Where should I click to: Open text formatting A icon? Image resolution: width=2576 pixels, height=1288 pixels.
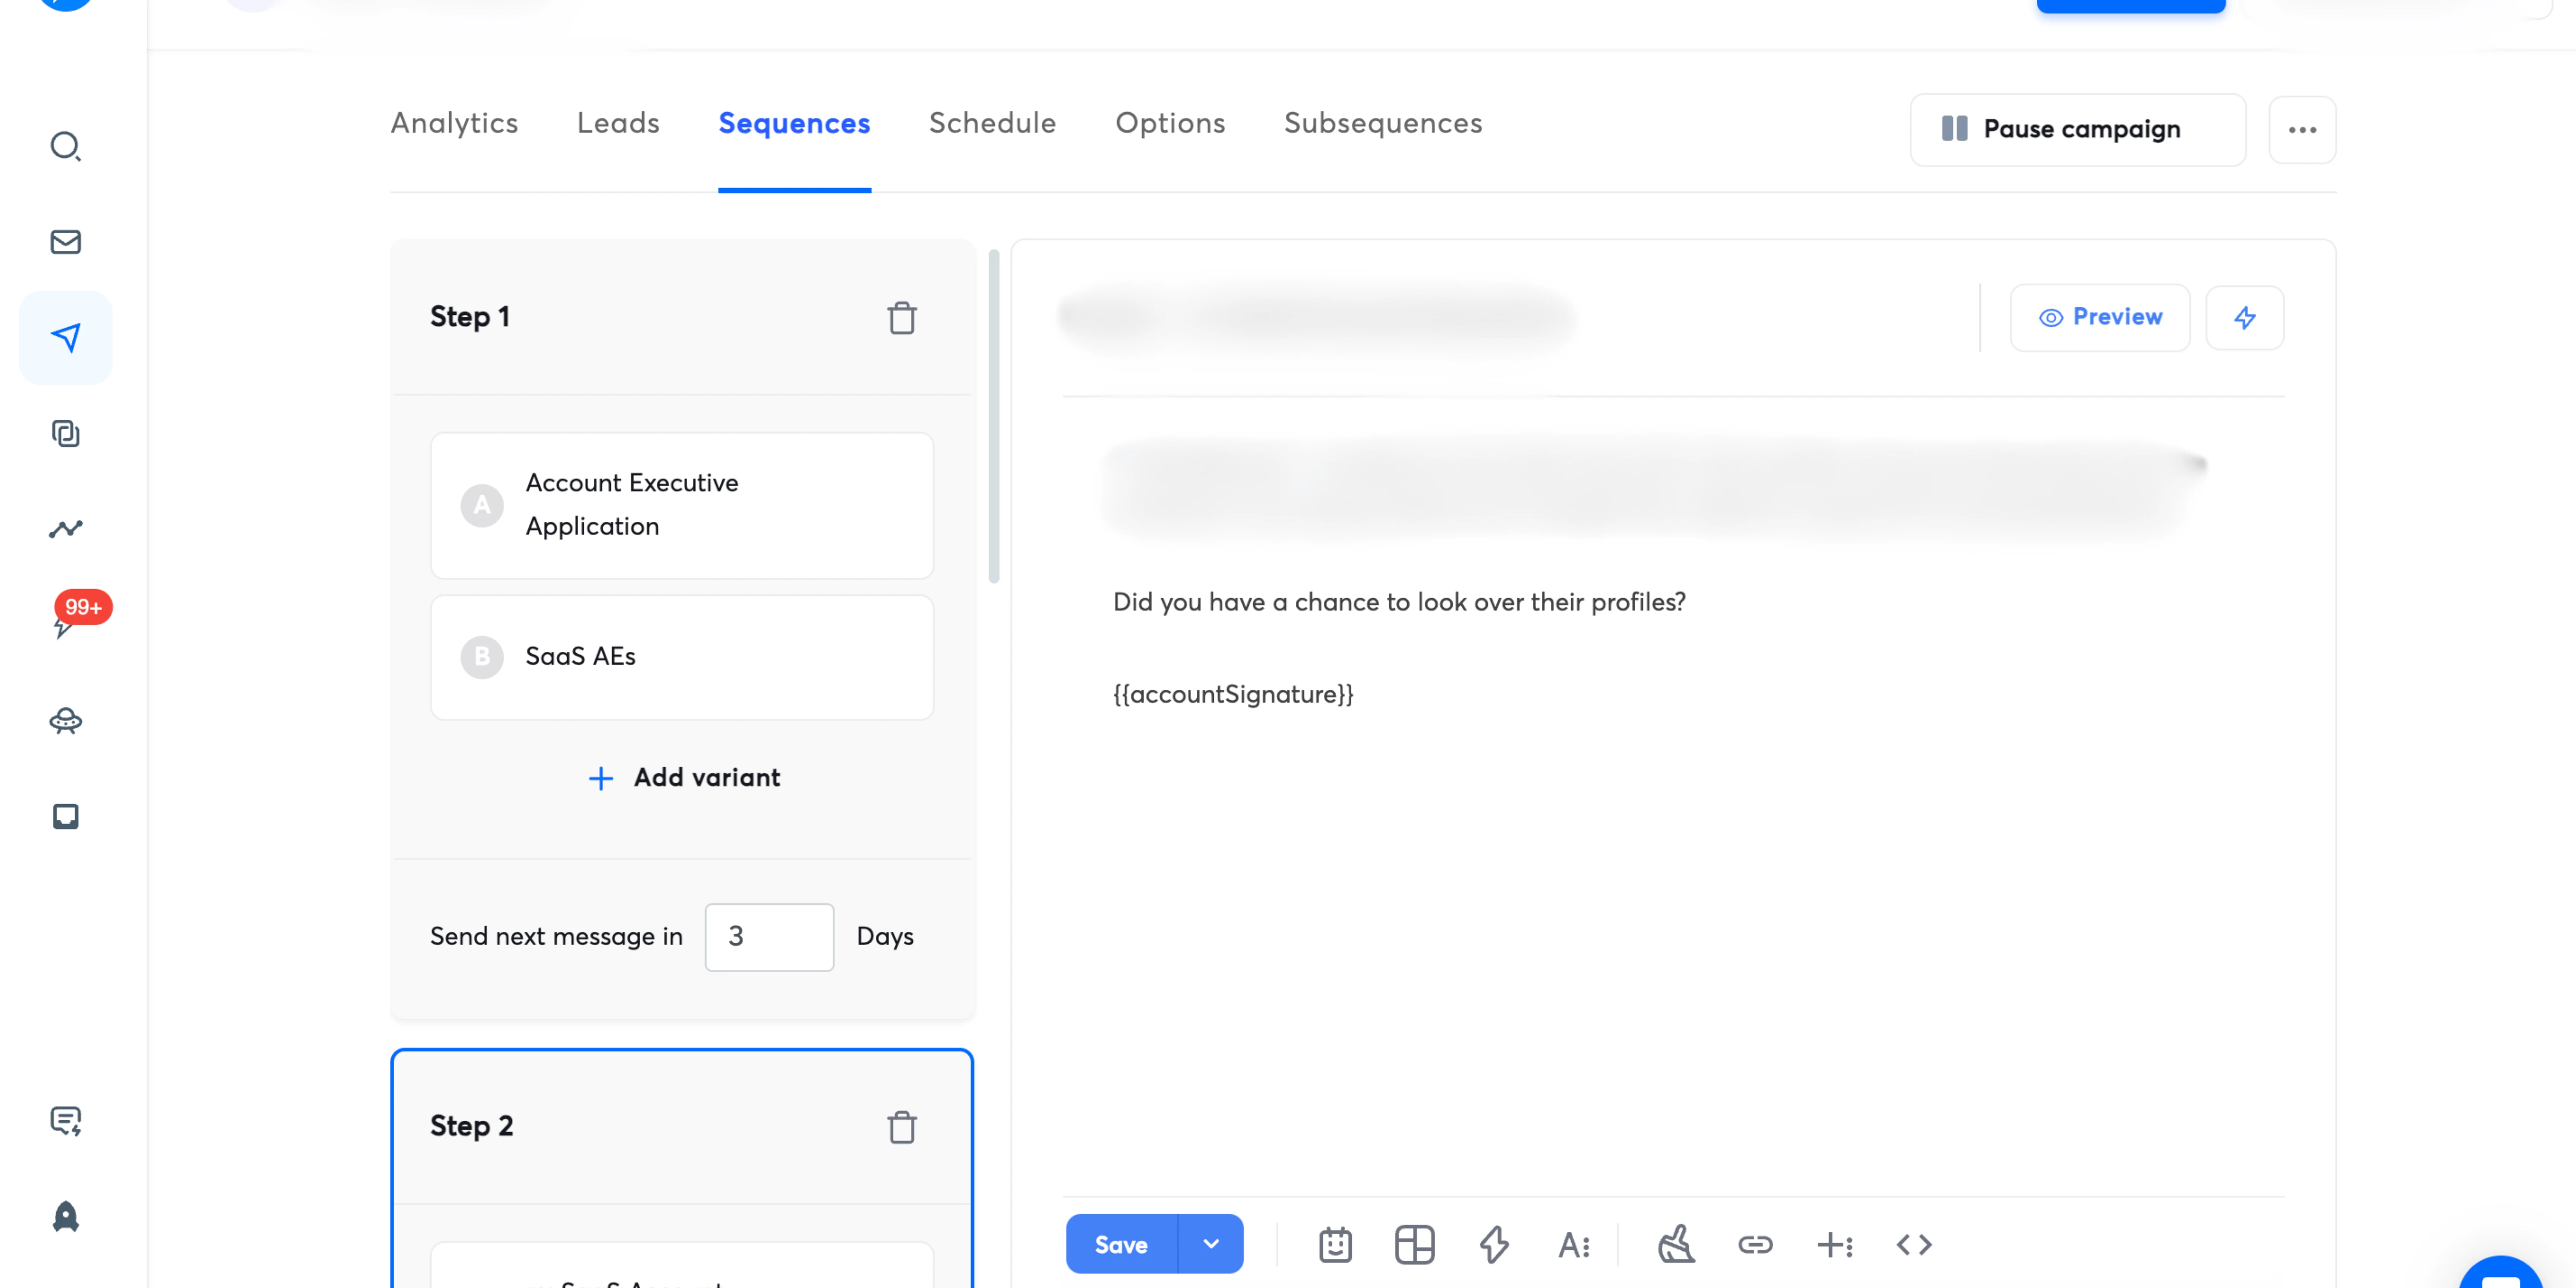pos(1574,1245)
